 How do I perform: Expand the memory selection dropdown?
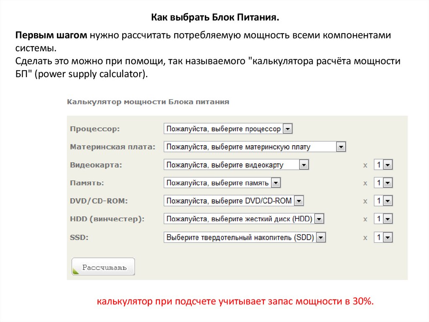222,183
